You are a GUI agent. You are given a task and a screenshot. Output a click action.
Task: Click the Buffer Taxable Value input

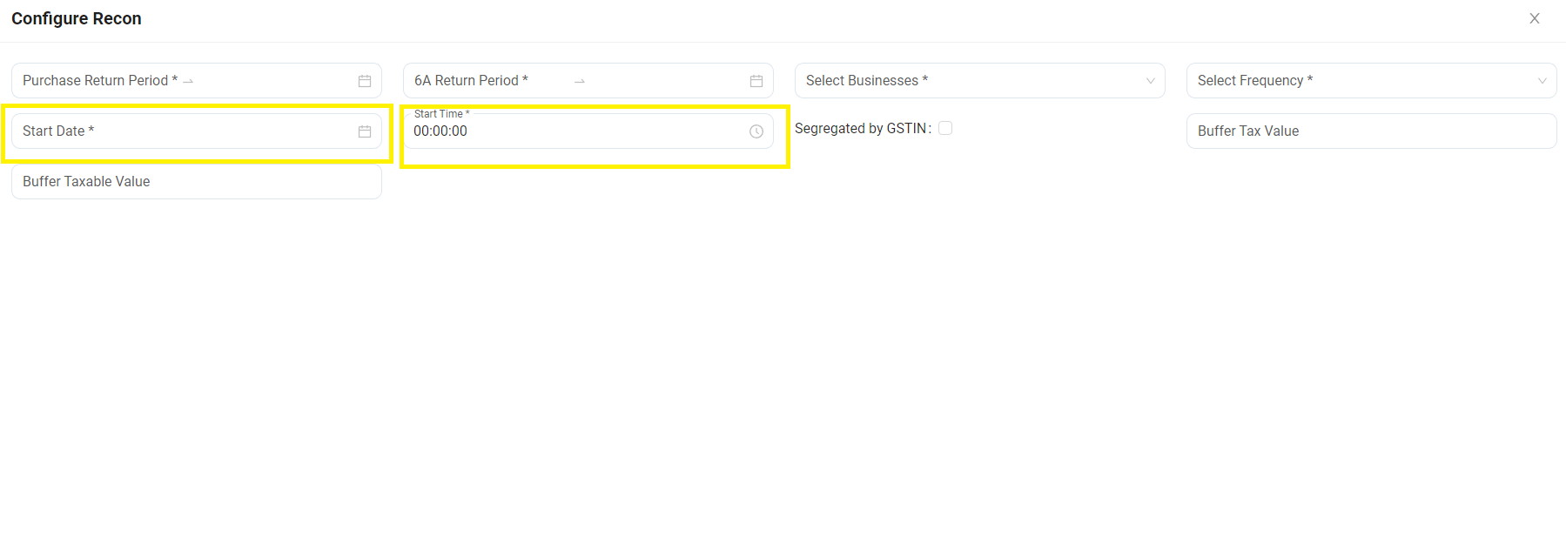click(196, 182)
